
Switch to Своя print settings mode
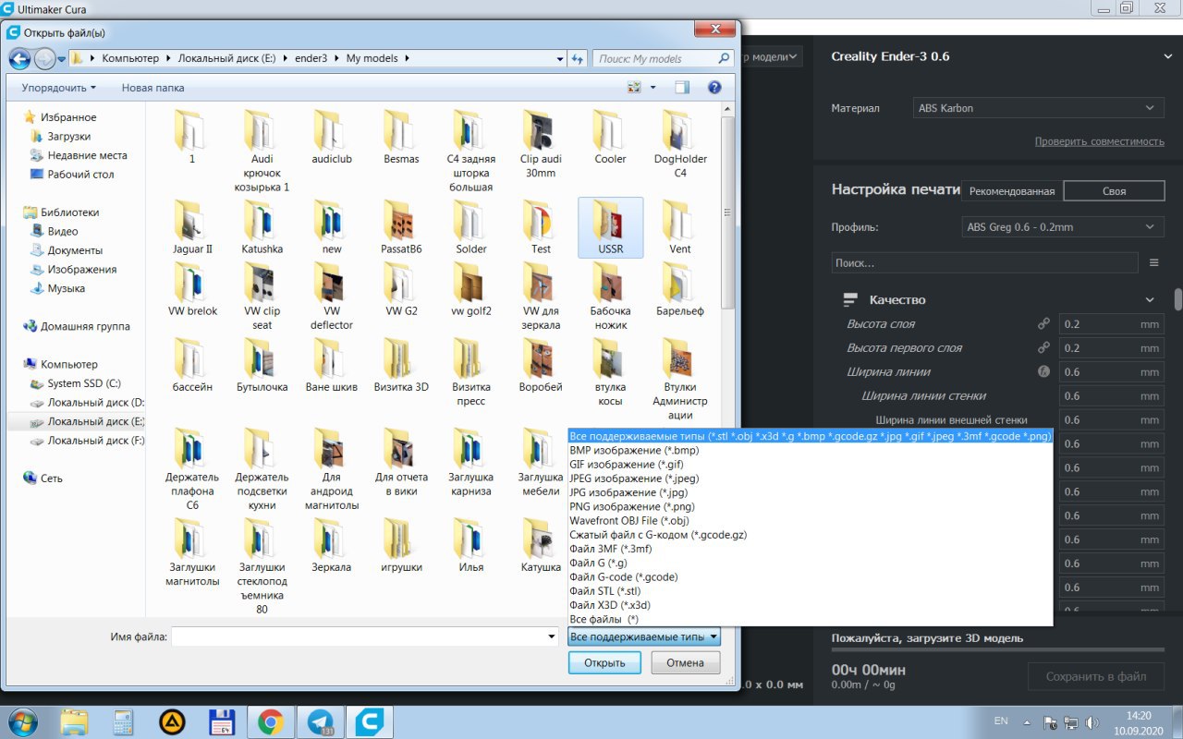tap(1114, 191)
